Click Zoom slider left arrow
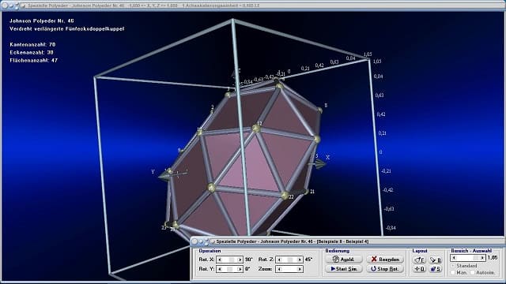 click(279, 269)
